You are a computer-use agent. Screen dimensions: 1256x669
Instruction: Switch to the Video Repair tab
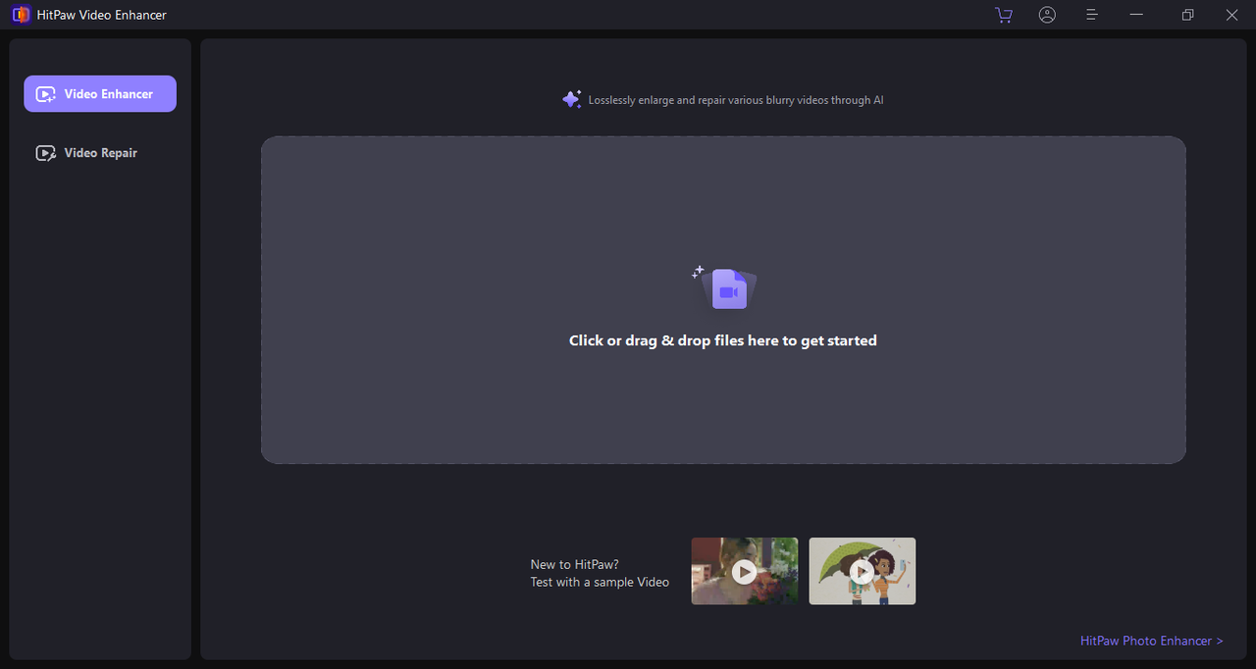[x=100, y=153]
